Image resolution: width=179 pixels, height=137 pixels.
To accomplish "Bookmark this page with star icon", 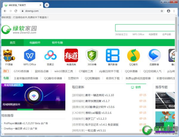I will [x=162, y=11].
